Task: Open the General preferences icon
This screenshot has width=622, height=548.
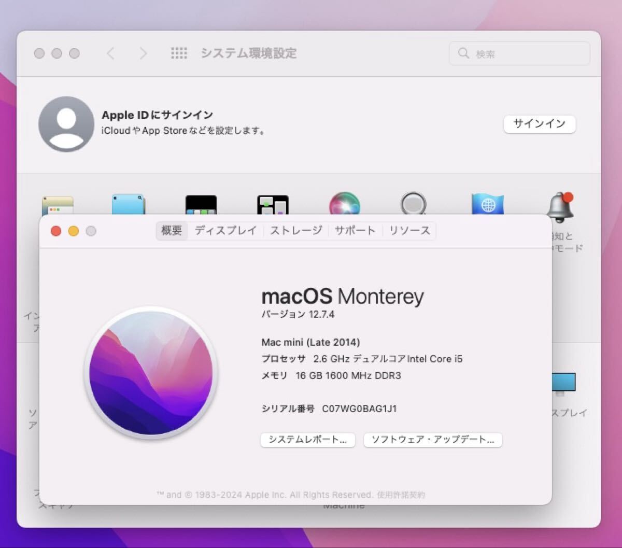Action: pyautogui.click(x=58, y=205)
